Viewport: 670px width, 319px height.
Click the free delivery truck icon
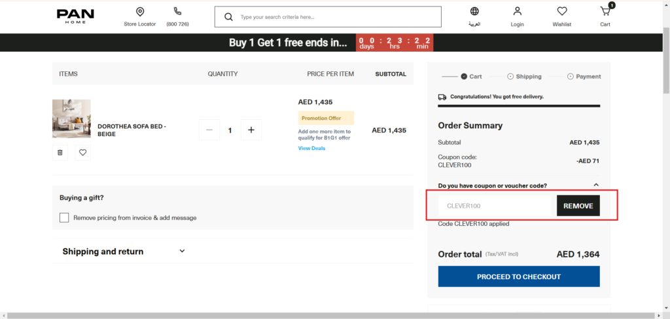click(442, 97)
